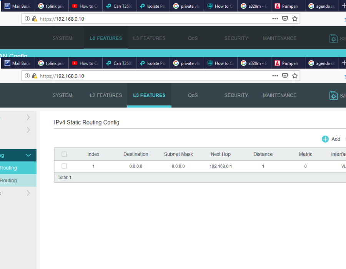Open SYSTEM menu in lower window
Viewport: 346px width, 269px height.
click(62, 95)
